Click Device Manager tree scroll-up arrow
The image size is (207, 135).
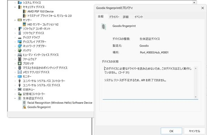[x=194, y=2]
